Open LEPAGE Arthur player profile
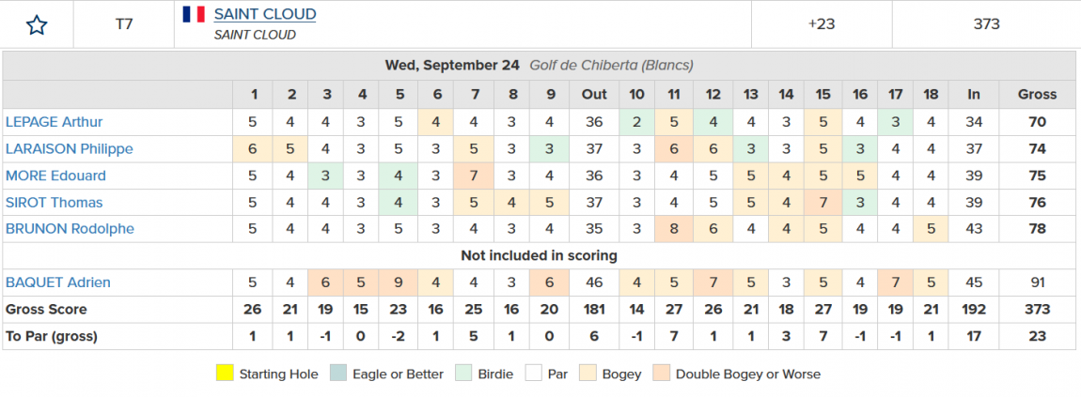This screenshot has height=397, width=1081. coord(55,122)
